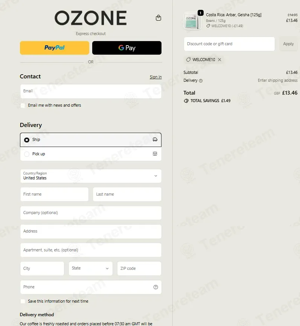Click the ZIP code field
The height and width of the screenshot is (326, 300).
click(139, 268)
